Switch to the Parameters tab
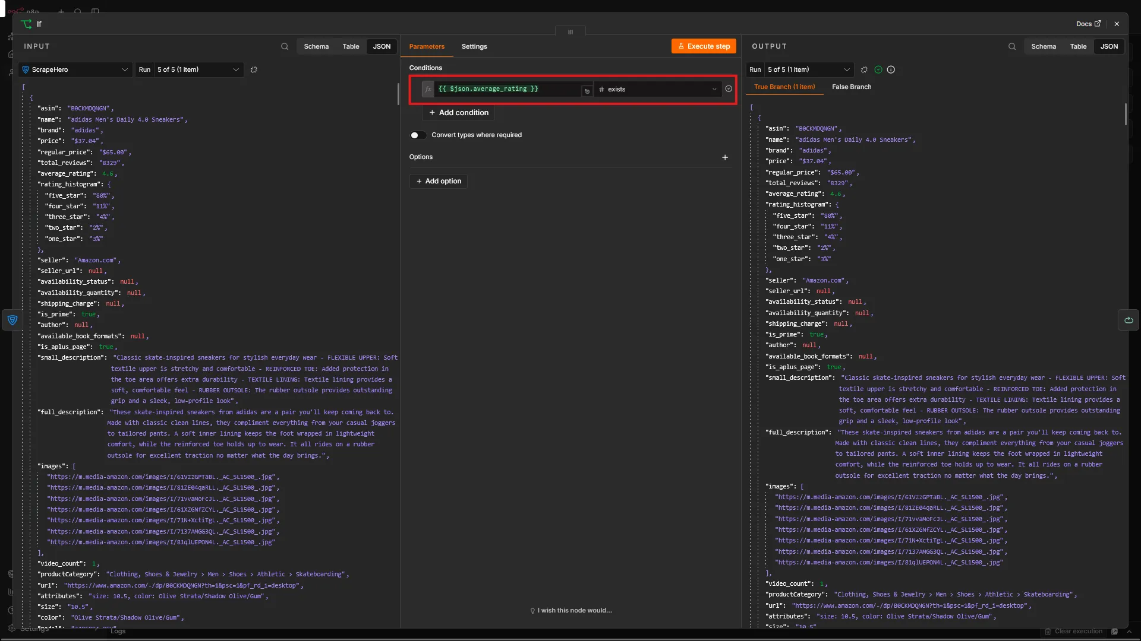The width and height of the screenshot is (1141, 641). [427, 46]
